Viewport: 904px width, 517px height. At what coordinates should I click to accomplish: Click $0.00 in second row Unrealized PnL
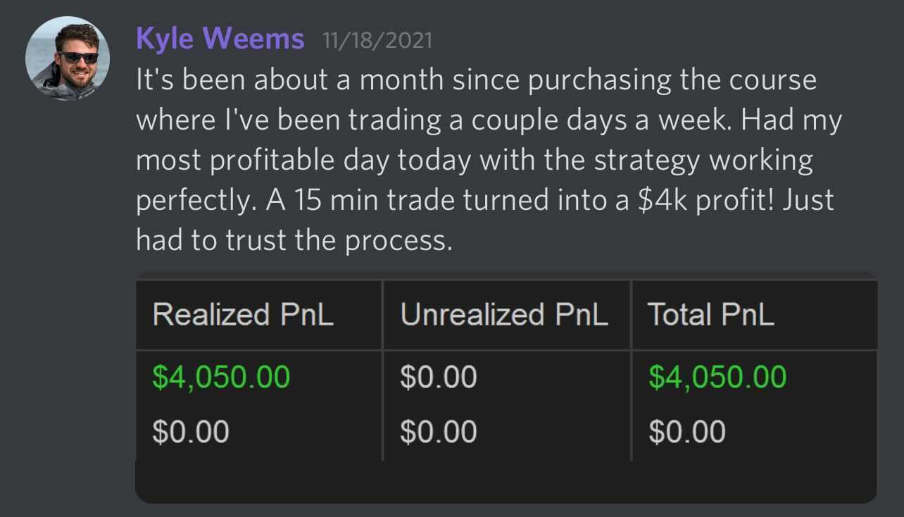coord(438,431)
